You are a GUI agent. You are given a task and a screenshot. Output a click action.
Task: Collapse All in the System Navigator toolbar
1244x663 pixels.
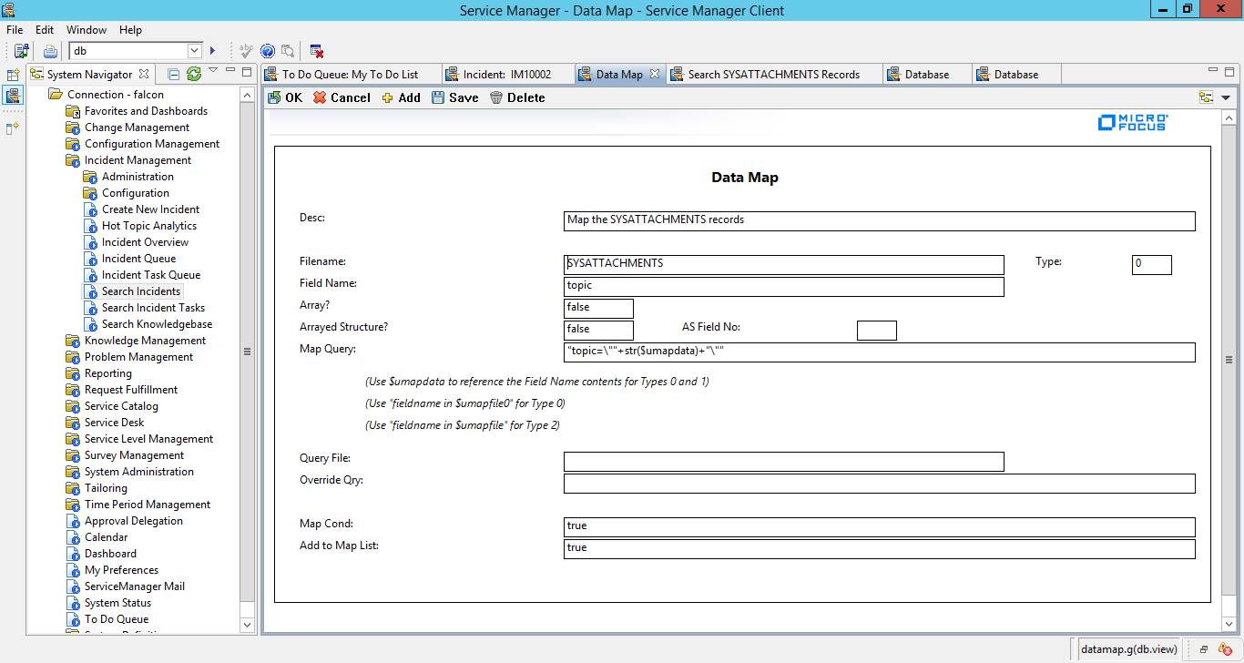(174, 73)
